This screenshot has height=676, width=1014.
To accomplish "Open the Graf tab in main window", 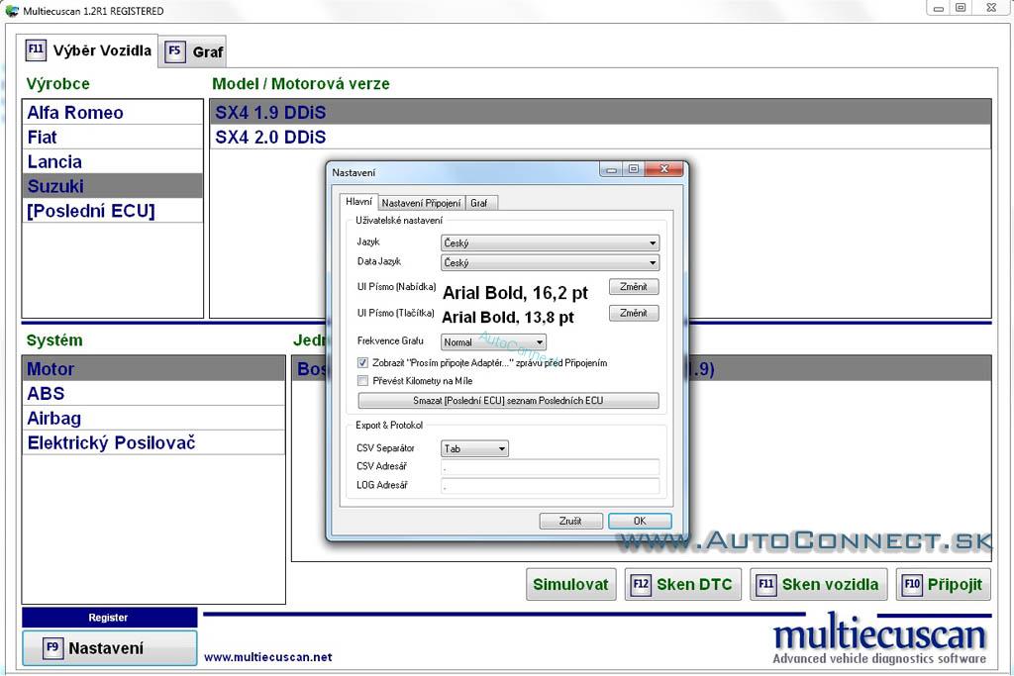I will [193, 51].
